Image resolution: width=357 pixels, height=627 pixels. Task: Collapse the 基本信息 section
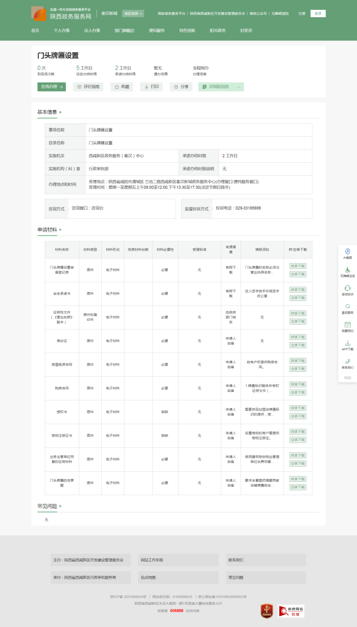(60, 112)
